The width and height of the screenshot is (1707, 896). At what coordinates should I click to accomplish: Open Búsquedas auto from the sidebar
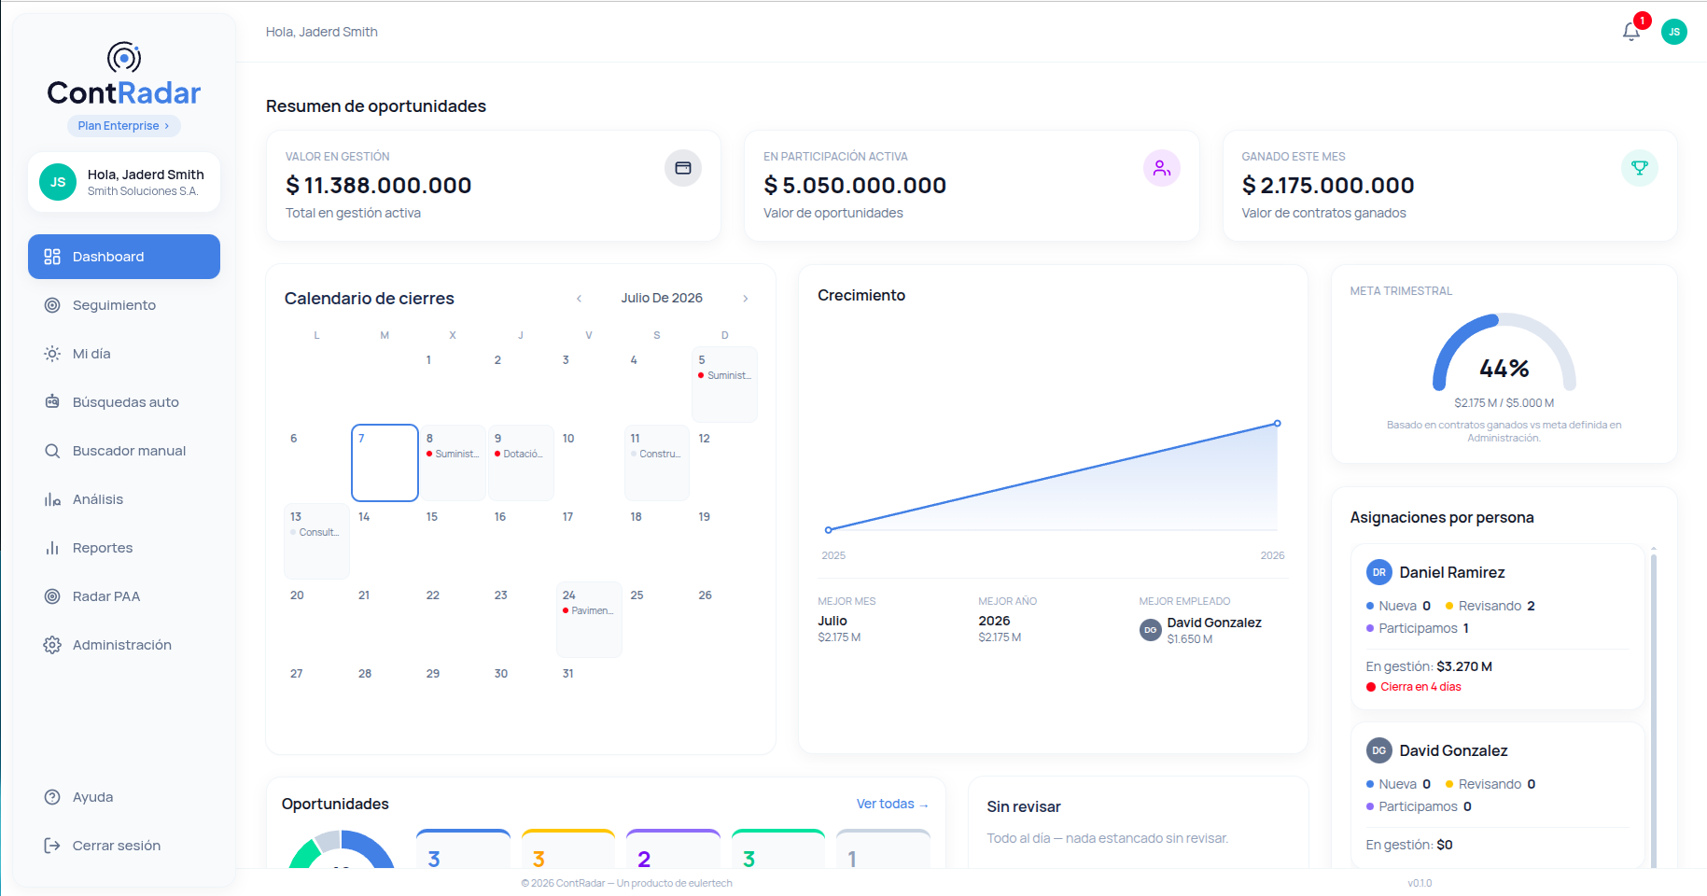pyautogui.click(x=124, y=402)
